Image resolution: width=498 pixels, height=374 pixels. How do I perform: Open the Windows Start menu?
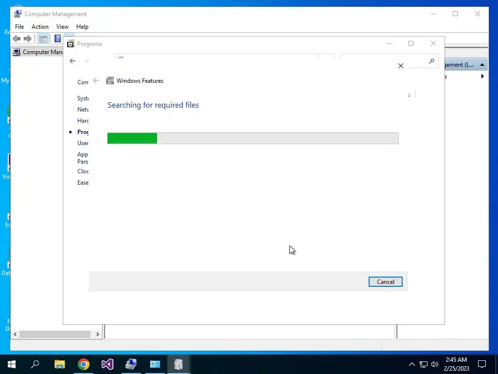coord(12,364)
